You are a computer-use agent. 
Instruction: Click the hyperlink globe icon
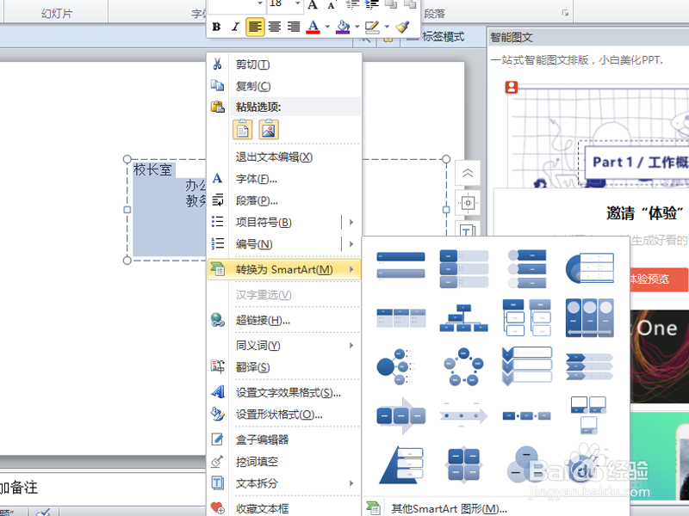(x=218, y=320)
